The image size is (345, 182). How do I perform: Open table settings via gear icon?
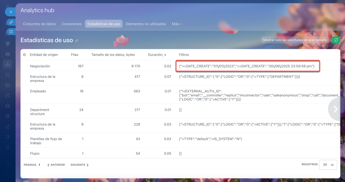pos(25,55)
